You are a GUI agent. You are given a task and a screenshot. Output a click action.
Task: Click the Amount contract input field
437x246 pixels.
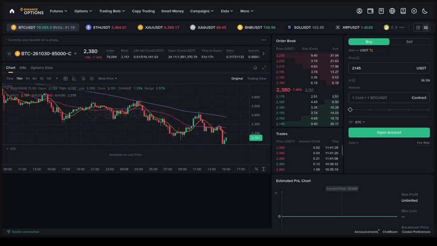(389, 98)
